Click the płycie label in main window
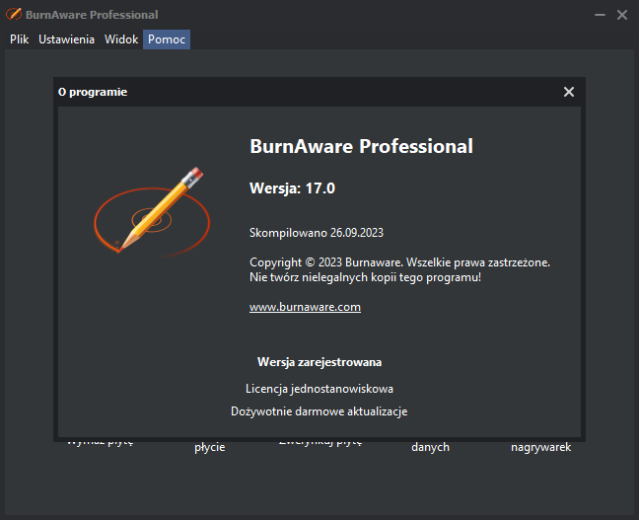The width and height of the screenshot is (639, 520). pyautogui.click(x=209, y=447)
